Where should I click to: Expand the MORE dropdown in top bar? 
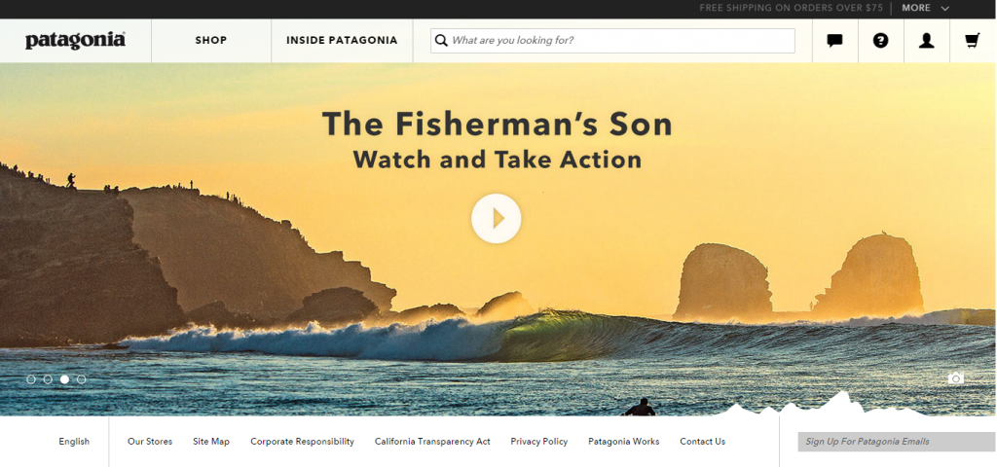click(925, 8)
